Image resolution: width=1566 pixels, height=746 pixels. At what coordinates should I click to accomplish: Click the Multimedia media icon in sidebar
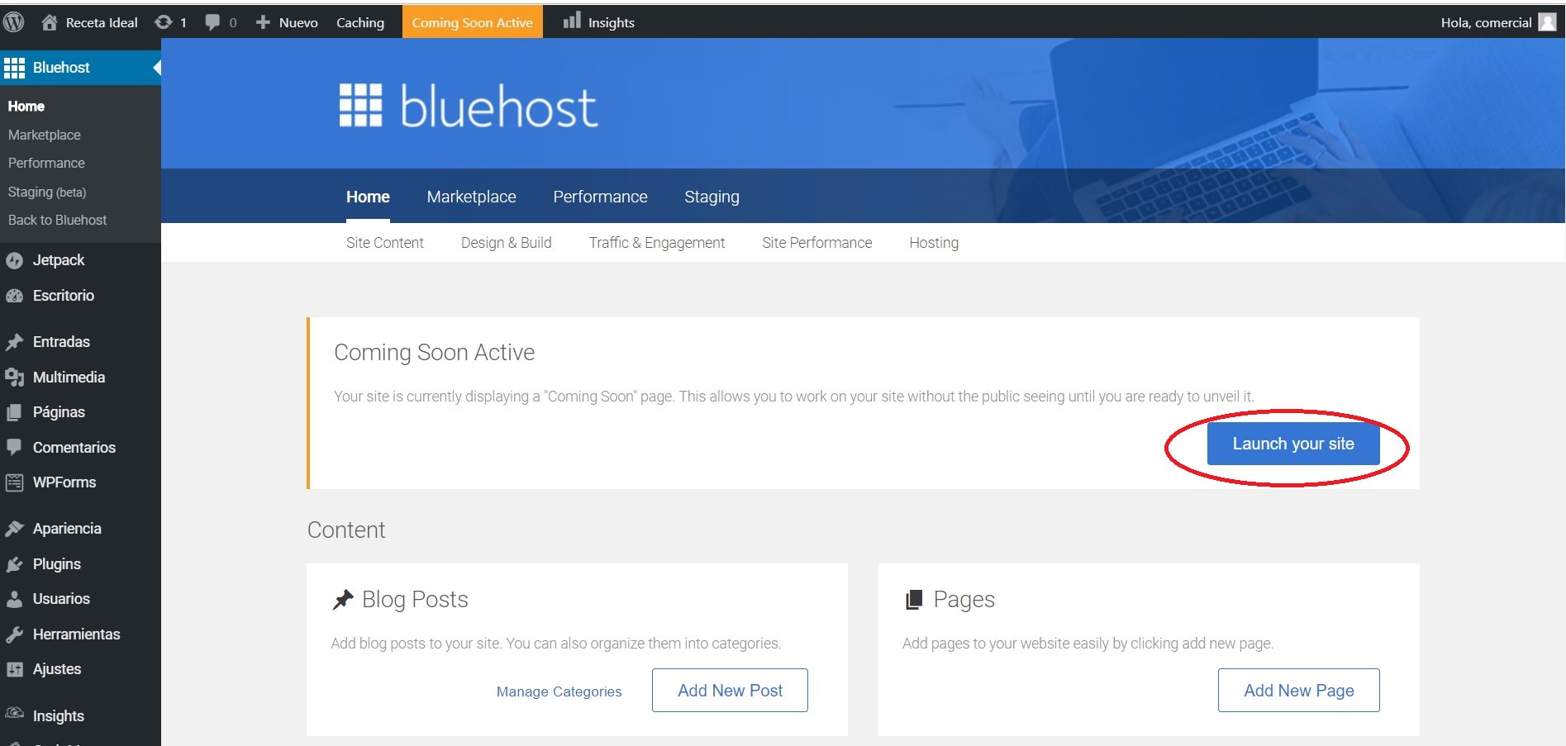pyautogui.click(x=14, y=378)
